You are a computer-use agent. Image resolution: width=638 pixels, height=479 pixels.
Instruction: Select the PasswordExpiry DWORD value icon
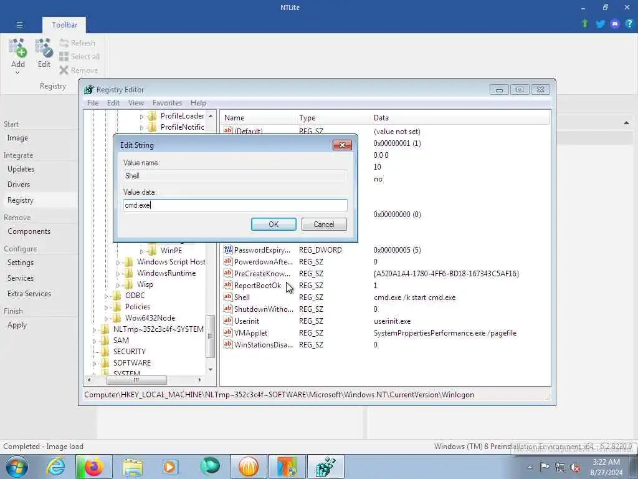click(x=228, y=249)
